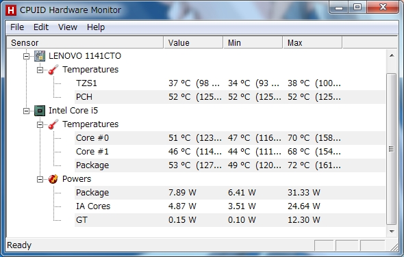Click the LENOVO 1141CTO motherboard icon
Screen dimensions: 404x257
coord(40,56)
